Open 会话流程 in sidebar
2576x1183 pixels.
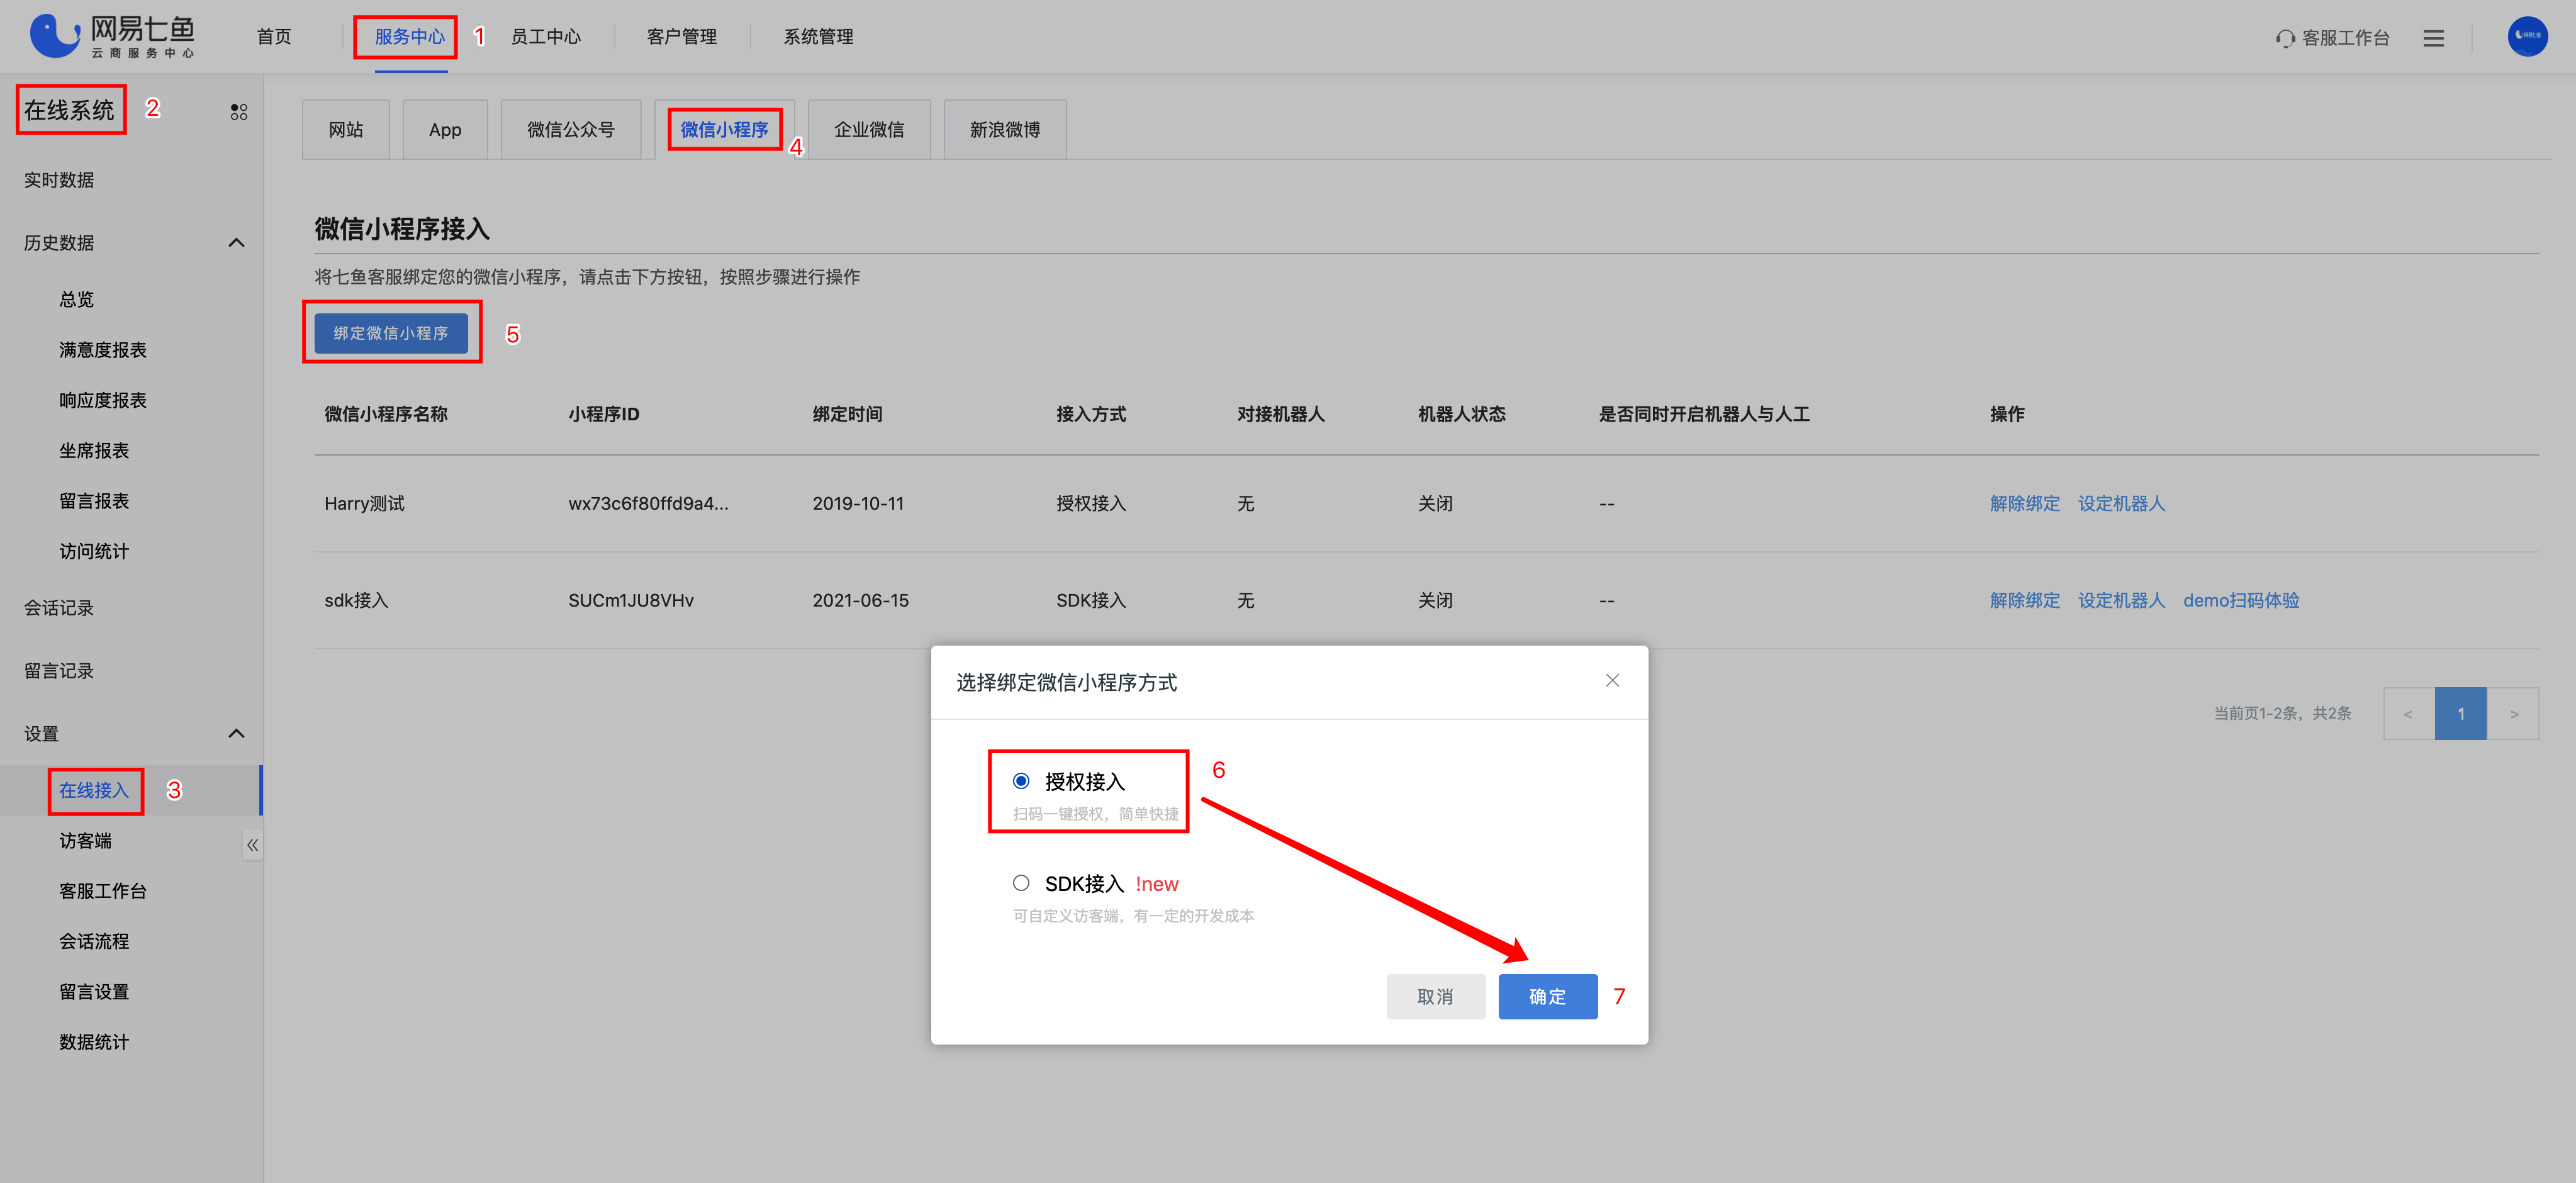[94, 942]
